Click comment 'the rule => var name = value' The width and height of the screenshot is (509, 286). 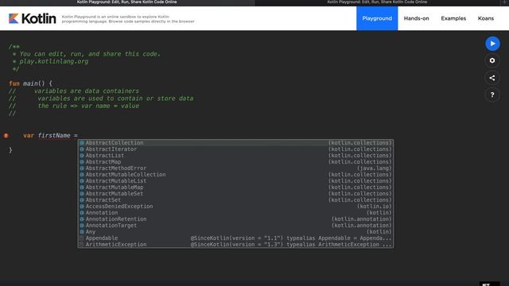click(88, 106)
